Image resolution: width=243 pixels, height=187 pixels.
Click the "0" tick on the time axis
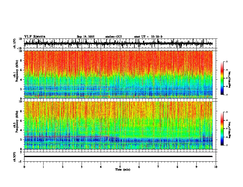(x=24, y=167)
